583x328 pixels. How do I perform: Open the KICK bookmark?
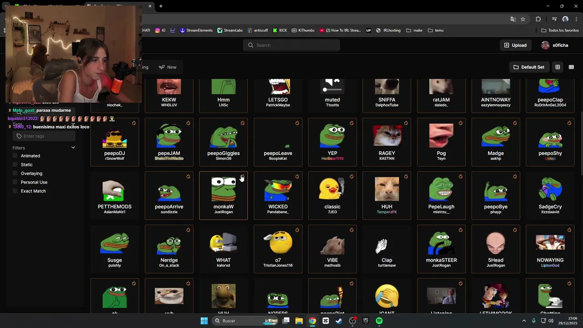280,31
